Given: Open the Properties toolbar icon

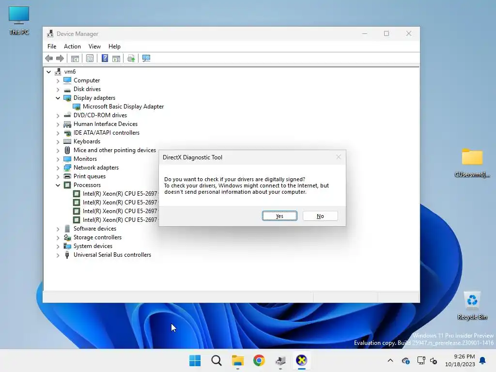Looking at the screenshot, I should 90,58.
